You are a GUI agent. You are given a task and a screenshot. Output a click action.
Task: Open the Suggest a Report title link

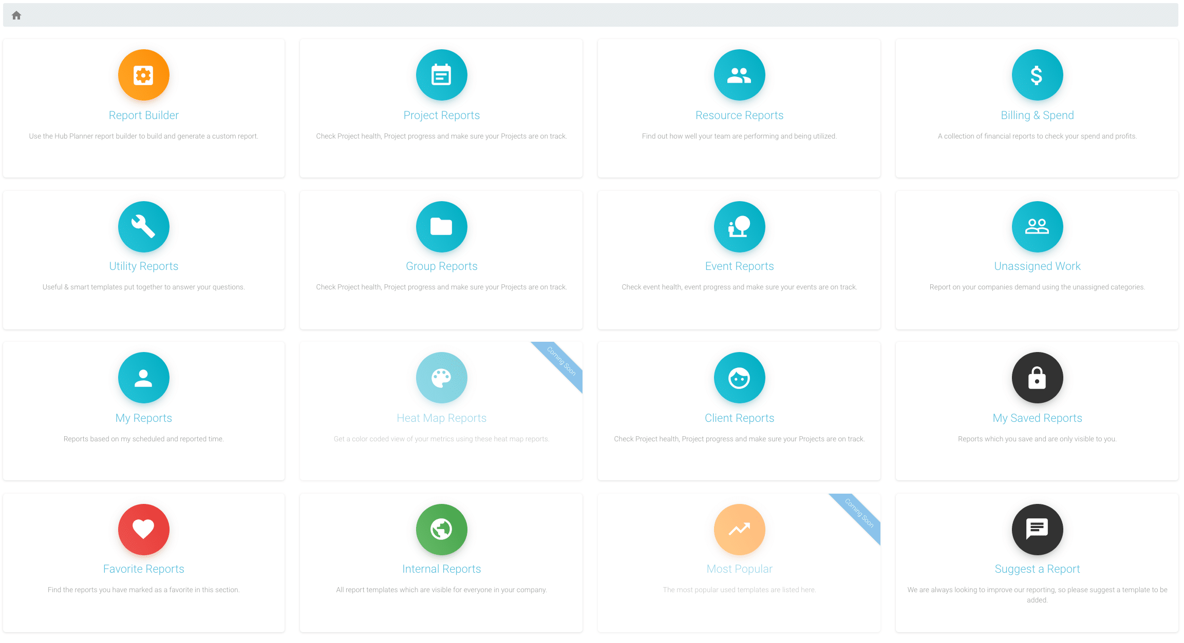1038,569
